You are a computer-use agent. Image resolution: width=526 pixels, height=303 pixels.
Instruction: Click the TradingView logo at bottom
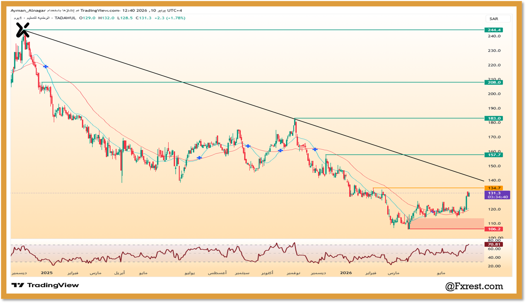(x=45, y=285)
